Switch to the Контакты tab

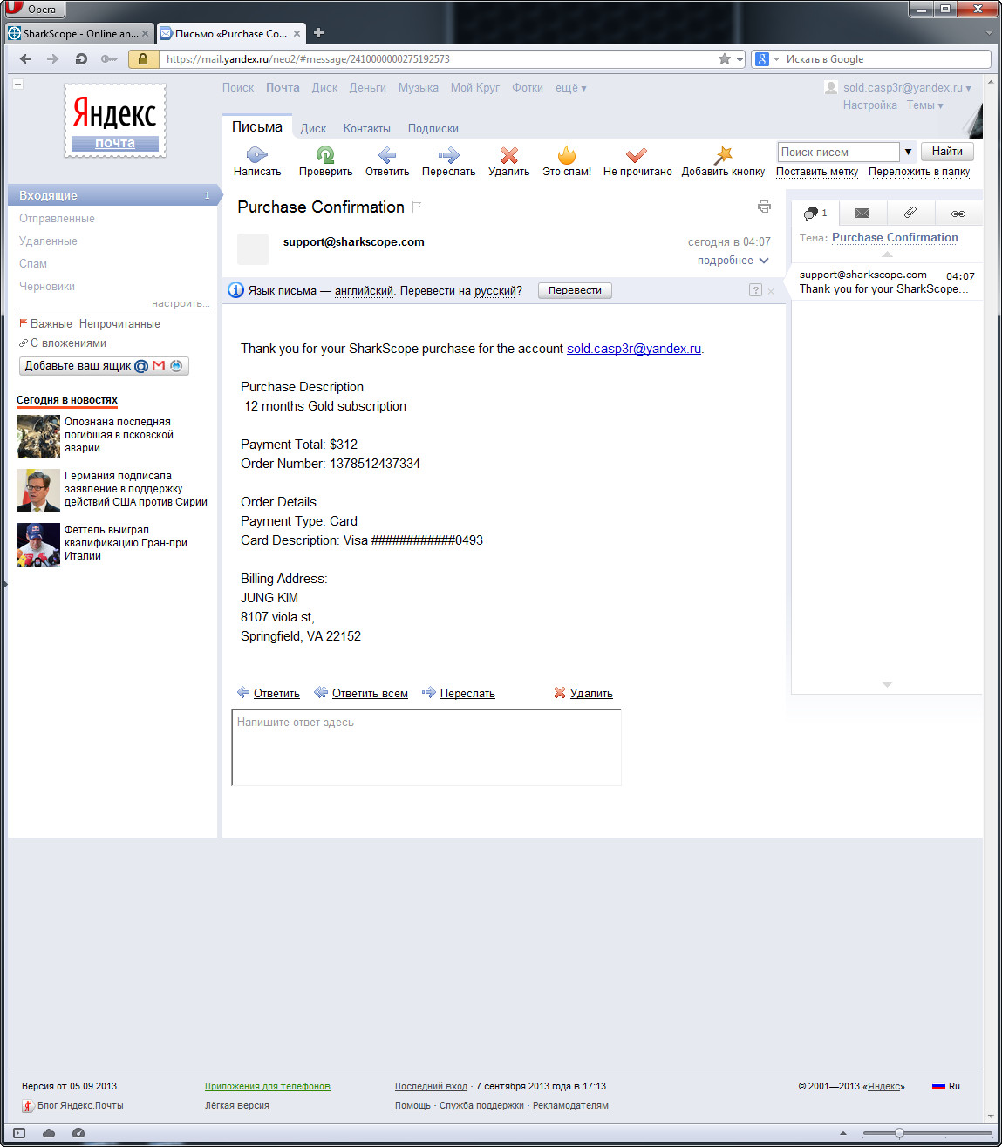coord(366,128)
